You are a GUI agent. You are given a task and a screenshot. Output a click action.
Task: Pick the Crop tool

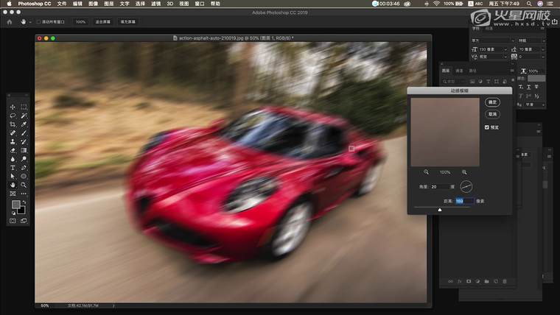point(13,125)
